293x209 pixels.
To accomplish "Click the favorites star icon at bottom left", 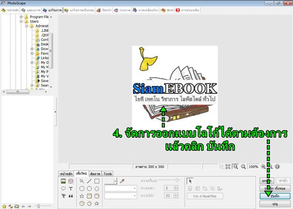I will click(x=4, y=206).
